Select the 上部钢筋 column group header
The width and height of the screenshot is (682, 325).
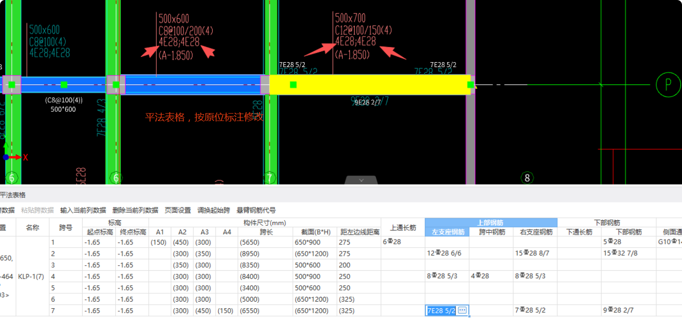click(491, 223)
